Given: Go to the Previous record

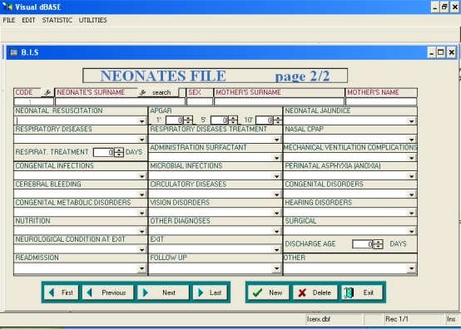Looking at the screenshot, I should coord(108,292).
